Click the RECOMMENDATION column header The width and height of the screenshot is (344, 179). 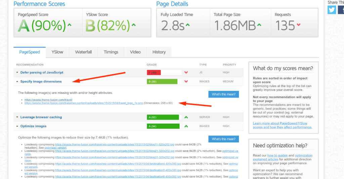coord(30,65)
